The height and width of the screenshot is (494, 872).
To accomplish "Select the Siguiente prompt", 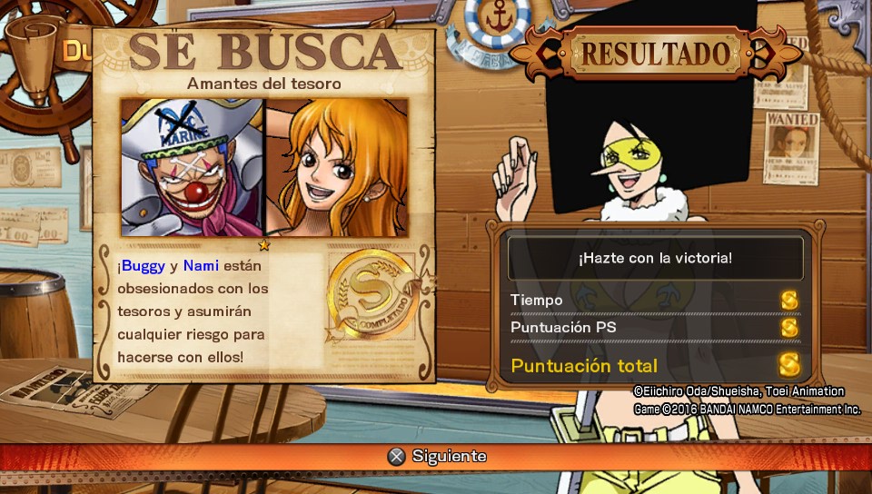I will coord(437,457).
